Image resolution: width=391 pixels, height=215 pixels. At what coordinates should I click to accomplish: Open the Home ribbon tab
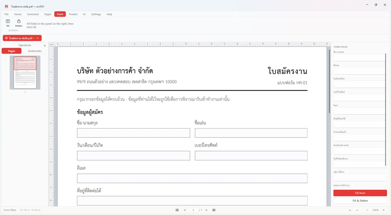coord(18,14)
